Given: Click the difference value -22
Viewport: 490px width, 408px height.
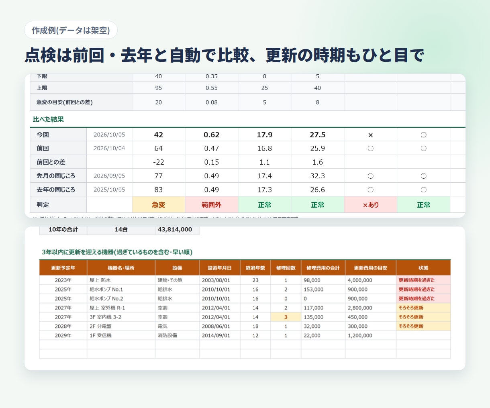Looking at the screenshot, I should coord(159,162).
